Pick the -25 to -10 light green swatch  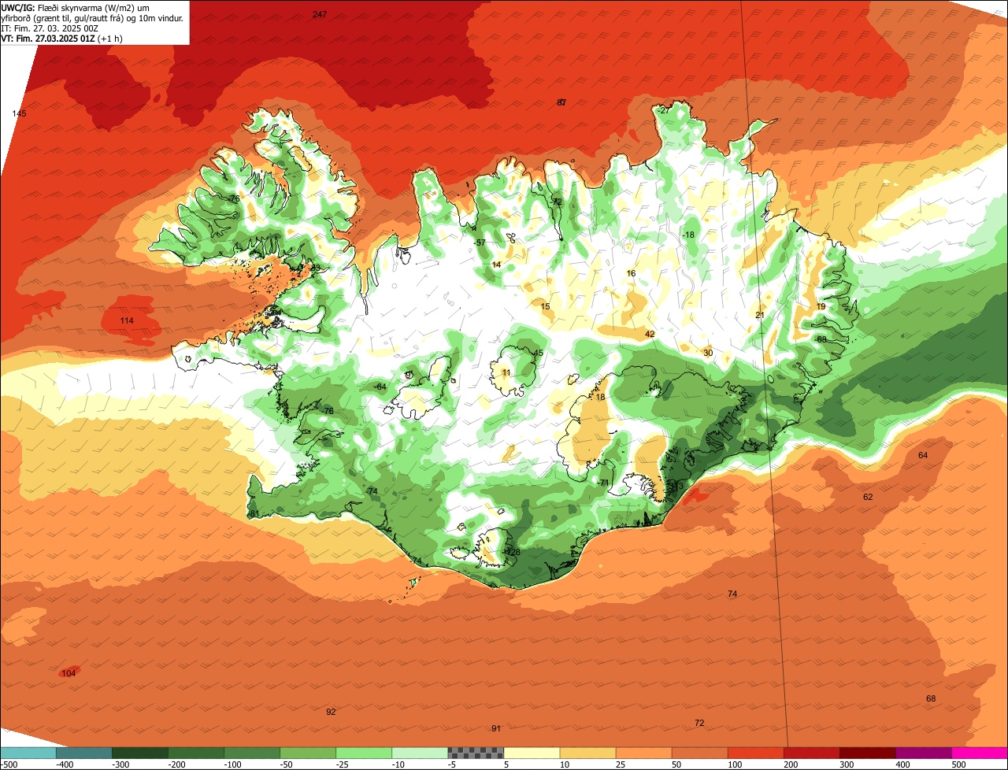coord(364,753)
